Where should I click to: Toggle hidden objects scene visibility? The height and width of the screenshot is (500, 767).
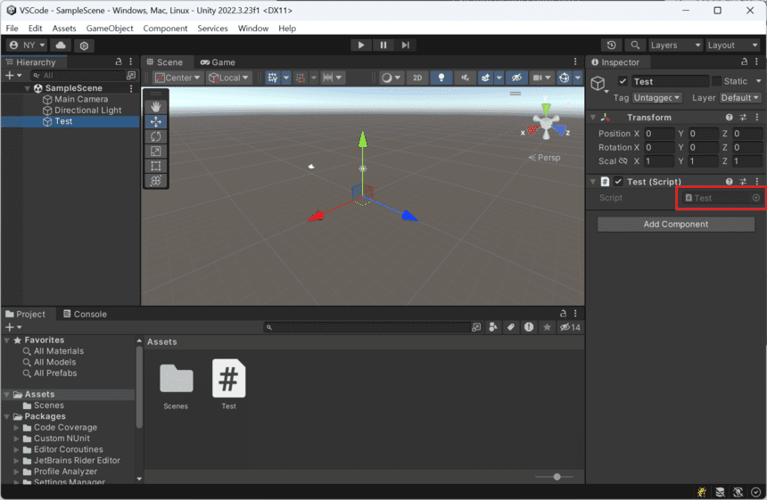[516, 78]
